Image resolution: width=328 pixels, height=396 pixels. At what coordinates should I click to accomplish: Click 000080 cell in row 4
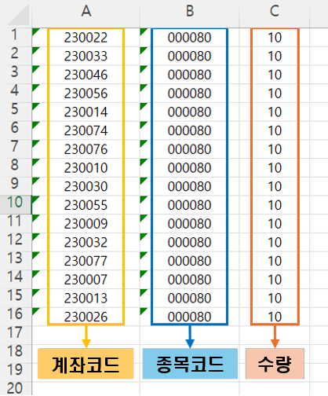[x=190, y=93]
